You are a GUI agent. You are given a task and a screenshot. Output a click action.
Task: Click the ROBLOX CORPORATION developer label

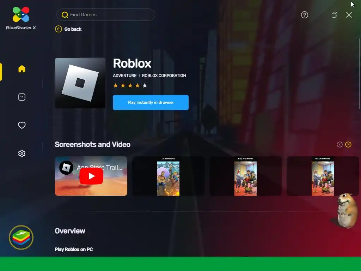tap(164, 76)
